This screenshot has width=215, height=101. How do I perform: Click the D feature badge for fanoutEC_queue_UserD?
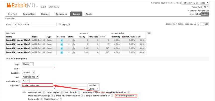tap(62, 53)
